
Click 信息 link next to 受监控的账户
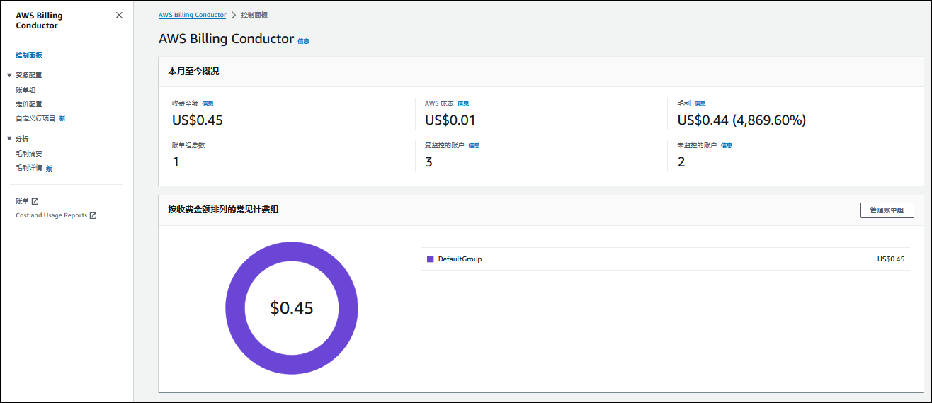pos(474,145)
